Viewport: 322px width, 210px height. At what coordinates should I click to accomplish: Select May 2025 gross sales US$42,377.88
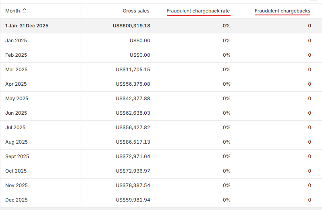point(133,99)
